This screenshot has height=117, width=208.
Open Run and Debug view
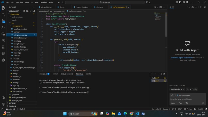coord(3,28)
